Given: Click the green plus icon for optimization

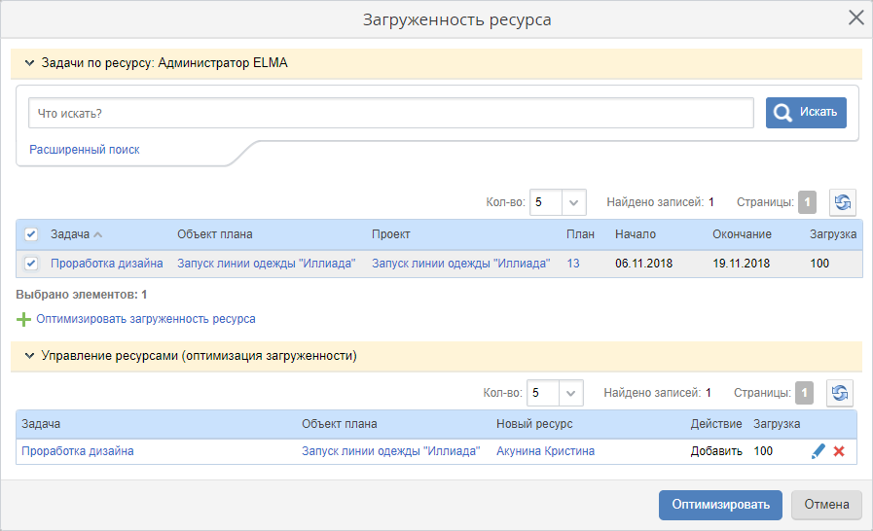Looking at the screenshot, I should (23, 319).
